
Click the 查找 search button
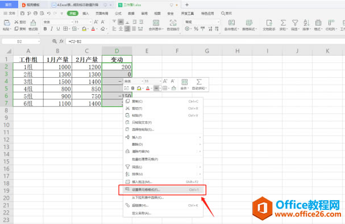pyautogui.click(x=226, y=14)
